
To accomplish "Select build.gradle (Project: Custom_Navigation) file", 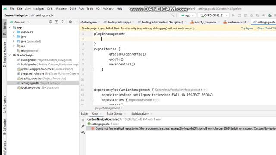I will coord(44,60).
